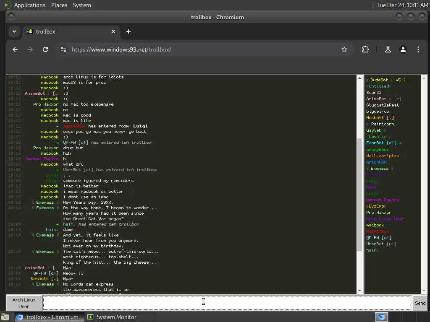Click the trollbox tab favicon
The width and height of the screenshot is (430, 322).
click(x=29, y=31)
